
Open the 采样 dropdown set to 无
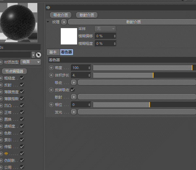point(106,29)
